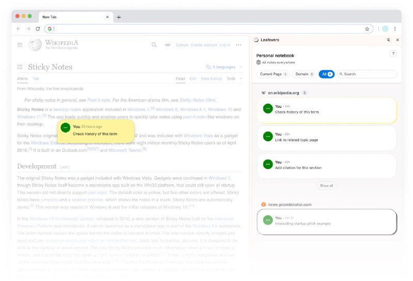
Task: Click avatar of 'Check history of this term' card
Action: (268, 108)
